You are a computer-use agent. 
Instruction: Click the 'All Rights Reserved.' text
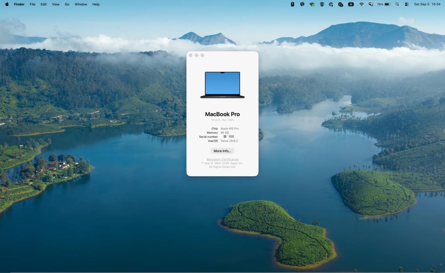pos(222,167)
